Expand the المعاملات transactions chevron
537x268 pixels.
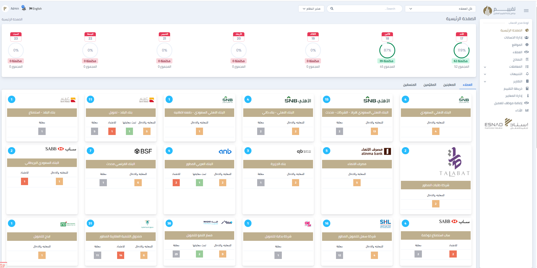485,67
